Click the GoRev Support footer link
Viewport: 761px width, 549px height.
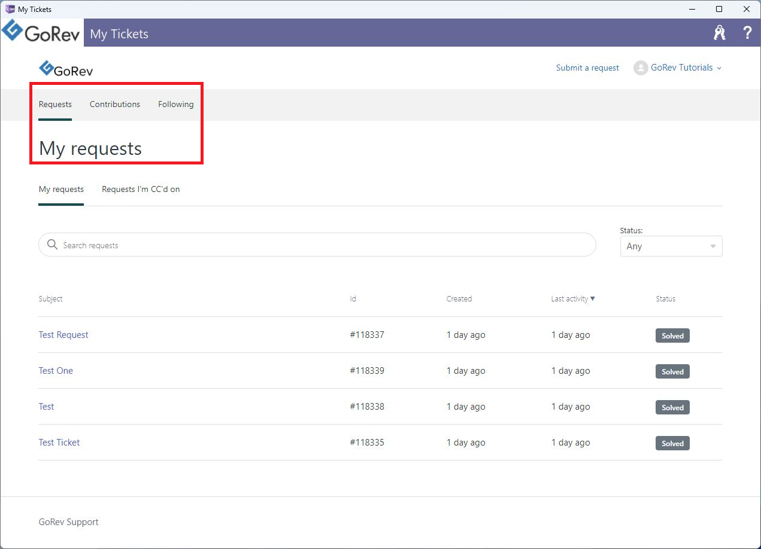tap(69, 522)
